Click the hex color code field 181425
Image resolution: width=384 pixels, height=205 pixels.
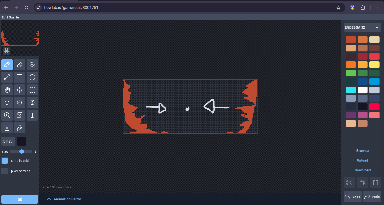click(8, 141)
